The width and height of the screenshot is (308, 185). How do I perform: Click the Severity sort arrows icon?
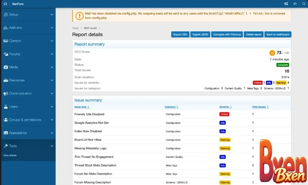pos(231,107)
